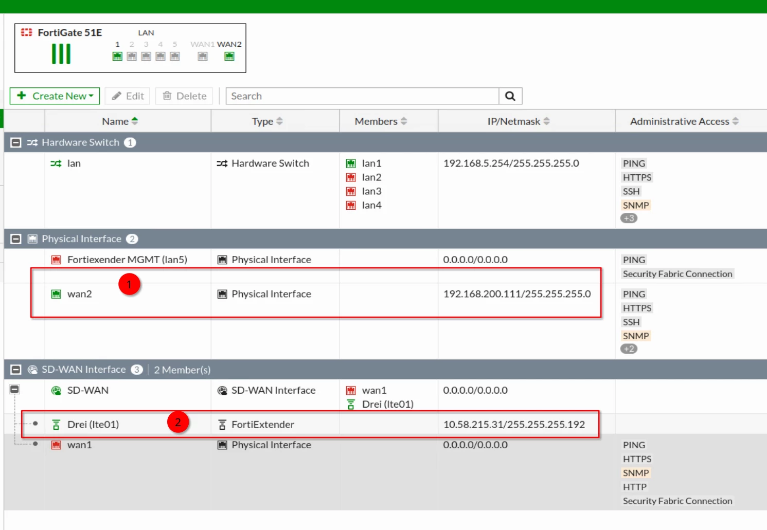767x530 pixels.
Task: Click the Edit button
Action: click(x=128, y=96)
